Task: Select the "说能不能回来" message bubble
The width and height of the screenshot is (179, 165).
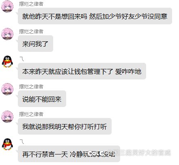Action: (x=42, y=99)
